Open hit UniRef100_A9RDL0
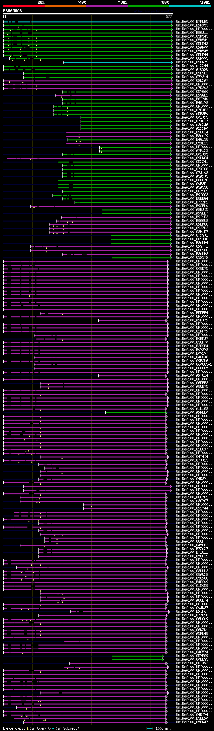 192,412
